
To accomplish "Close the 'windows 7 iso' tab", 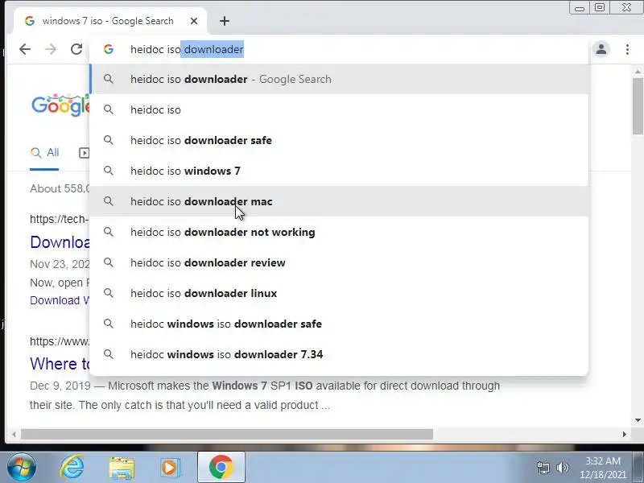I will click(194, 21).
